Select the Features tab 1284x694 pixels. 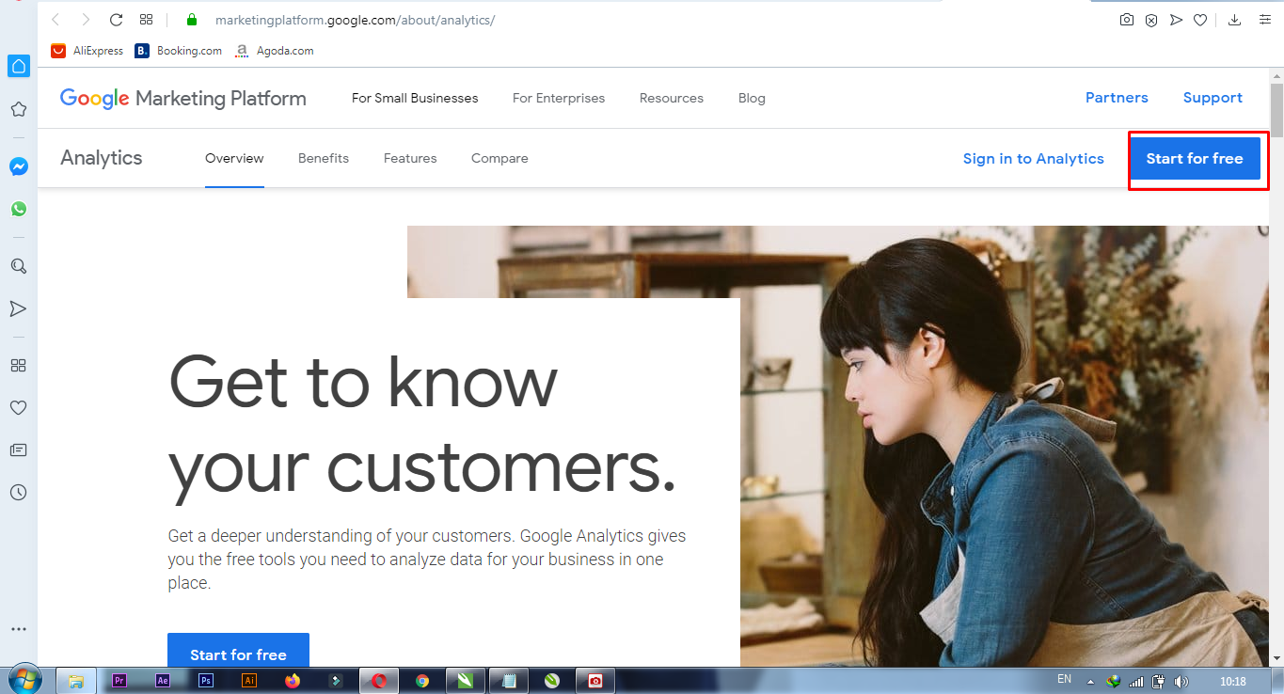click(410, 158)
